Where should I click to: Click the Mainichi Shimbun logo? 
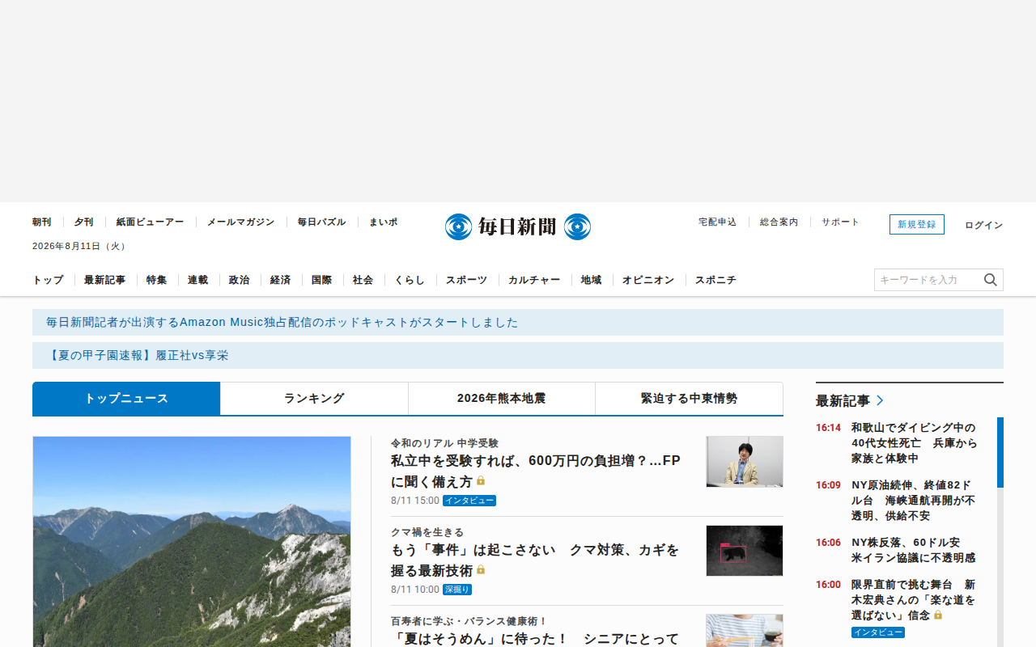point(518,226)
